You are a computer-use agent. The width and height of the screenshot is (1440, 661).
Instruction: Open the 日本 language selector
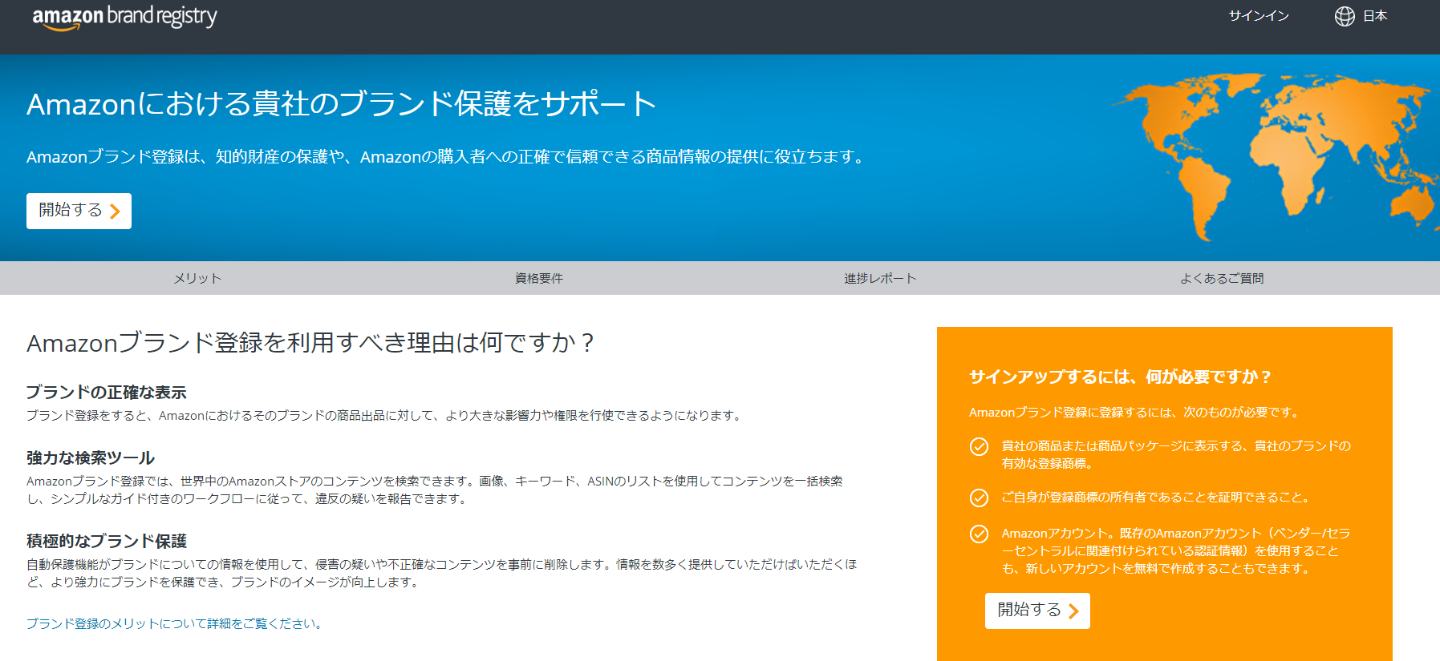[1374, 16]
